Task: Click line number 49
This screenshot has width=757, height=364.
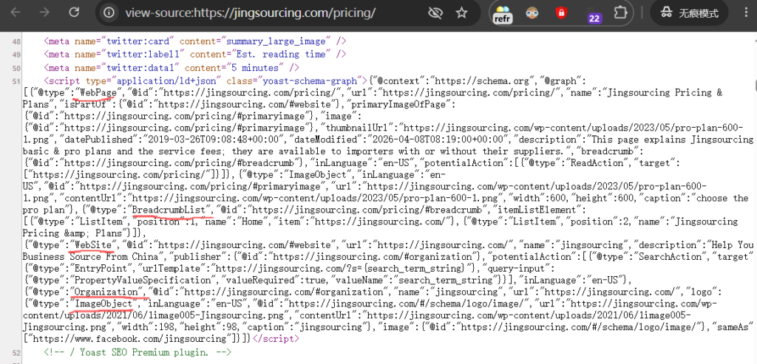Action: [x=16, y=55]
